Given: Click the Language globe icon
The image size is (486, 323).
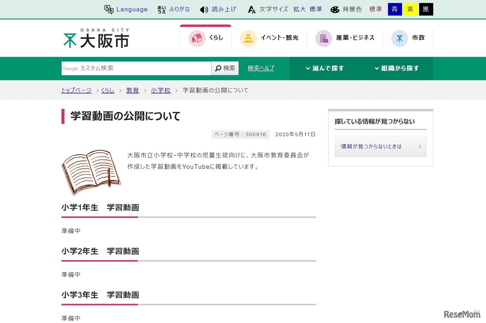Looking at the screenshot, I should coord(109,9).
